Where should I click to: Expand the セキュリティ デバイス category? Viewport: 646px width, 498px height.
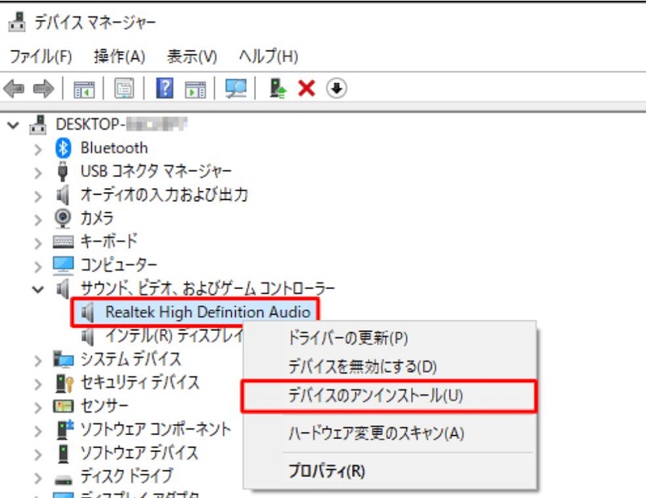(38, 384)
